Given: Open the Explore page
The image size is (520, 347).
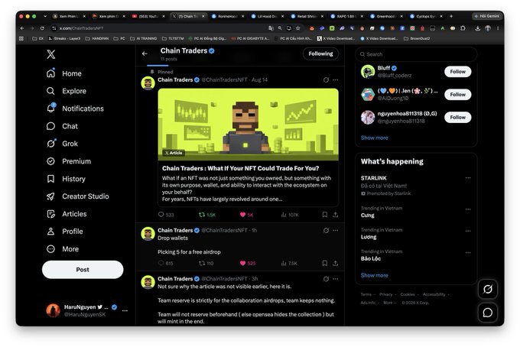Looking at the screenshot, I should pos(67,91).
